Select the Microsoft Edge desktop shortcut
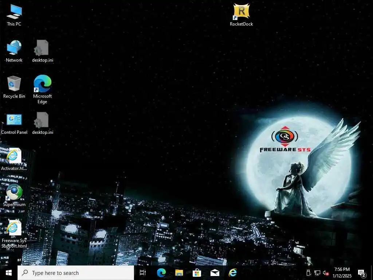Viewport: 373px width, 280px height. tap(43, 90)
